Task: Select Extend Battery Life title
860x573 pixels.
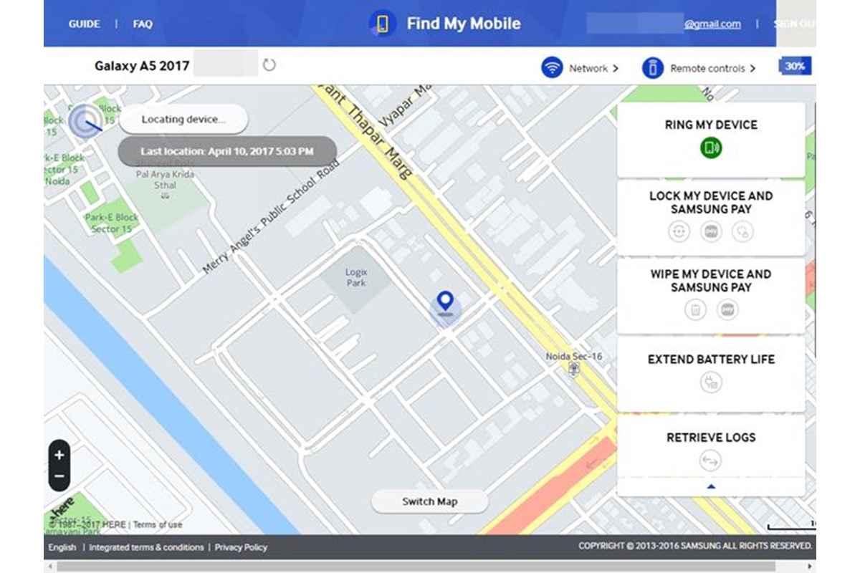Action: [711, 360]
